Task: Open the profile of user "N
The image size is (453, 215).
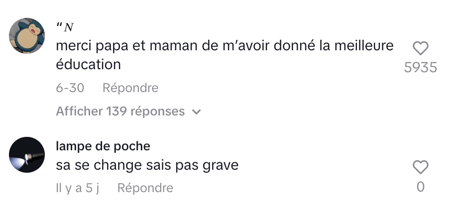Action: point(65,27)
